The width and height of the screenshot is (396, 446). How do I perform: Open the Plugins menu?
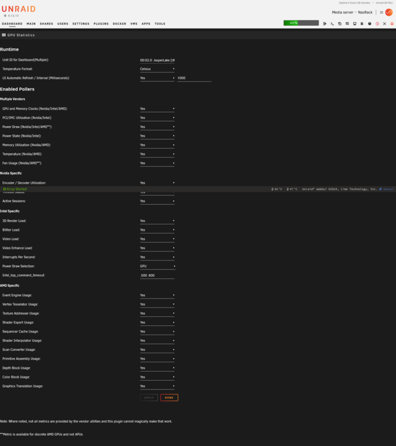(x=101, y=24)
